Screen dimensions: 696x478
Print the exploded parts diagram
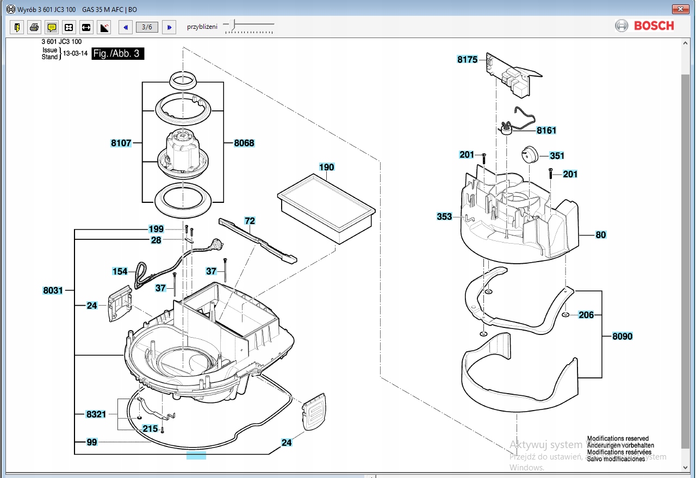tap(34, 27)
